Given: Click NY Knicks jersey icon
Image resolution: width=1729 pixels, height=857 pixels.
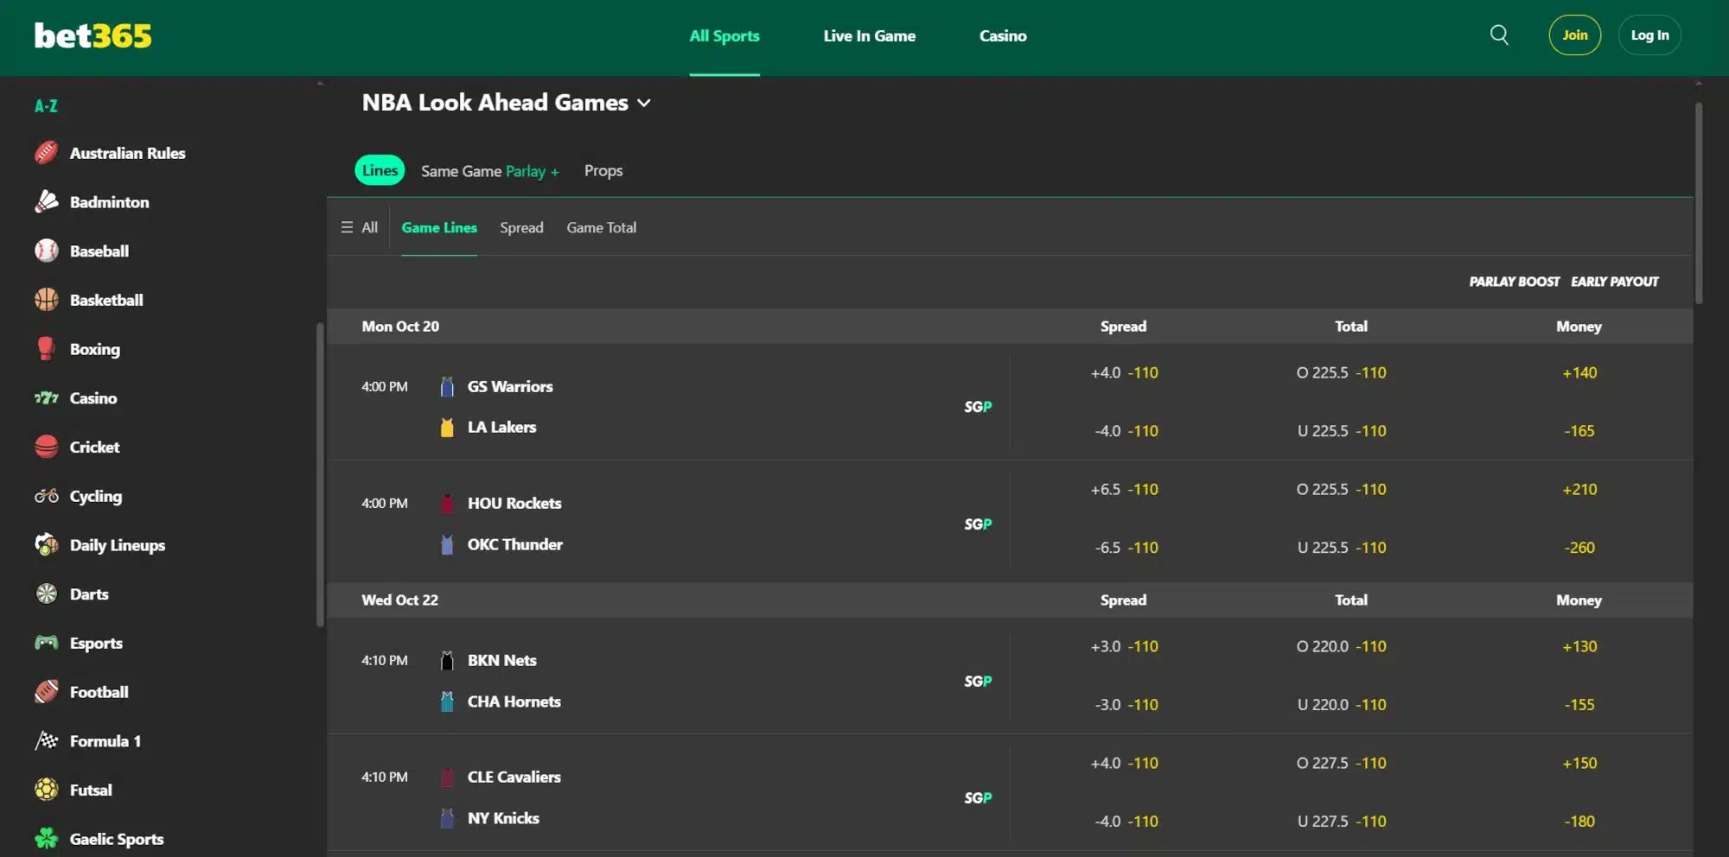Looking at the screenshot, I should pos(447,818).
